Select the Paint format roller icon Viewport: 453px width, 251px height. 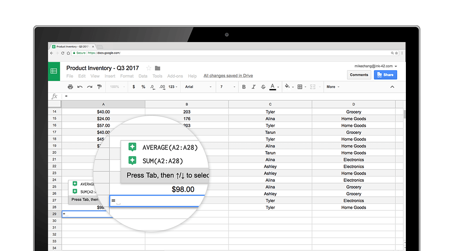click(99, 87)
